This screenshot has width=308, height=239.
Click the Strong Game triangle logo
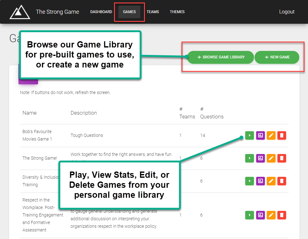tap(20, 12)
